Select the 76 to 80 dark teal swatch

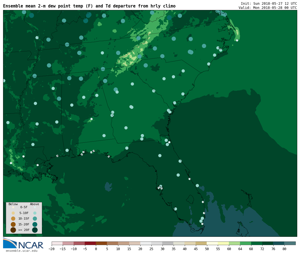pos(279,243)
